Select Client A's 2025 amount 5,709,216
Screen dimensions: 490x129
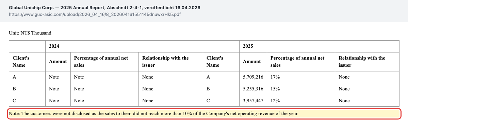coord(253,77)
